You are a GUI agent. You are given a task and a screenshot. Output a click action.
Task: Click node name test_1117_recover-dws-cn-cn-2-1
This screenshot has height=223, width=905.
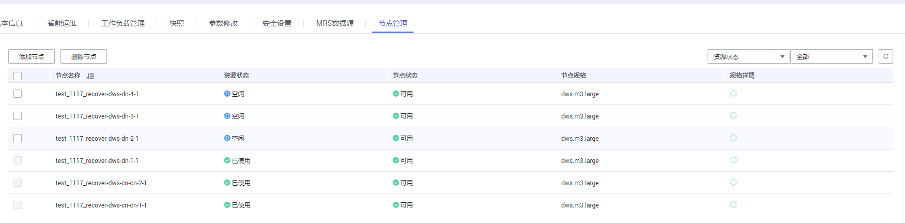pyautogui.click(x=101, y=183)
